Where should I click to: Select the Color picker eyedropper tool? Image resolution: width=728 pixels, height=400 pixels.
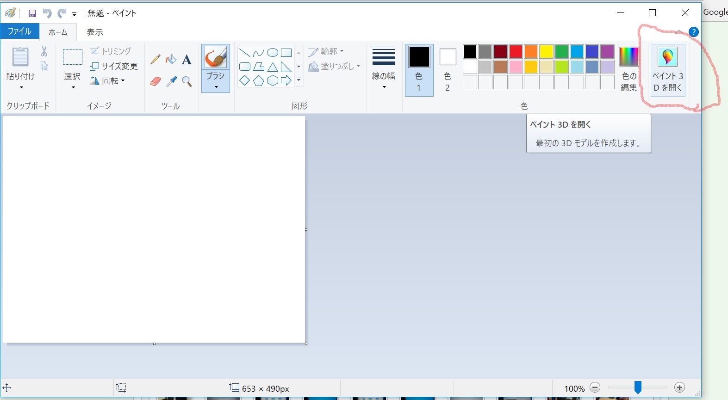(171, 82)
